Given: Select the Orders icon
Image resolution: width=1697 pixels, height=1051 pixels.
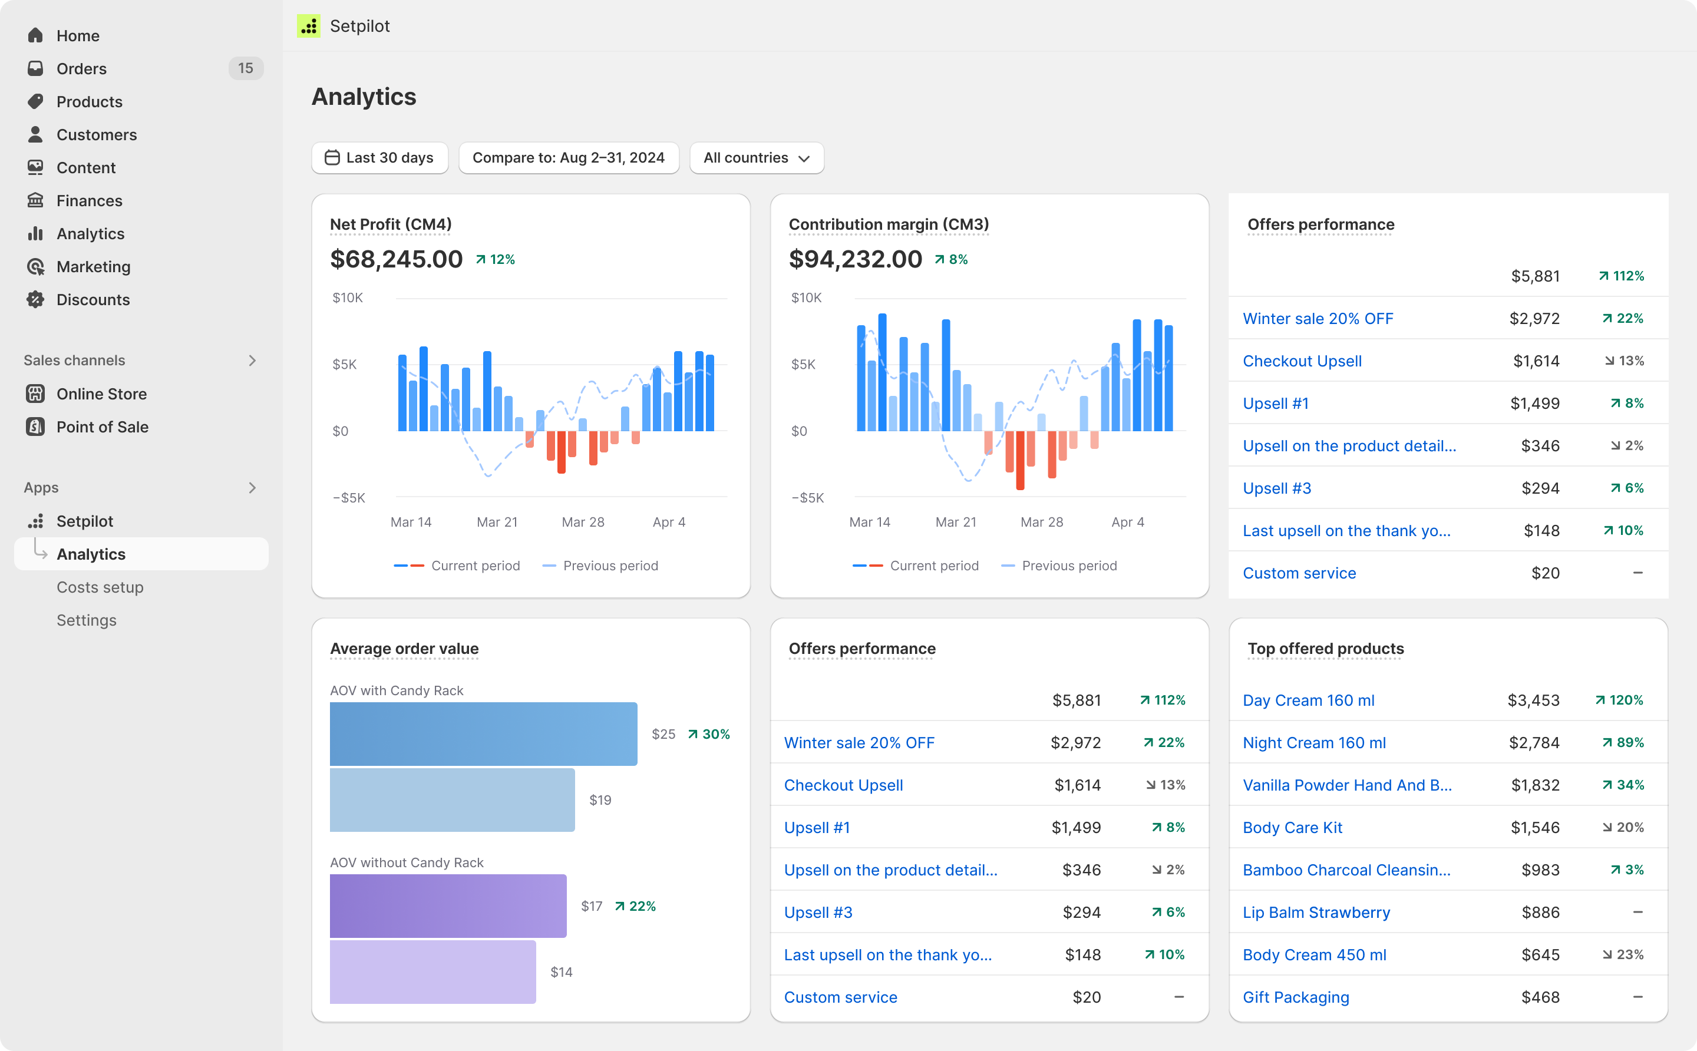Looking at the screenshot, I should [36, 68].
